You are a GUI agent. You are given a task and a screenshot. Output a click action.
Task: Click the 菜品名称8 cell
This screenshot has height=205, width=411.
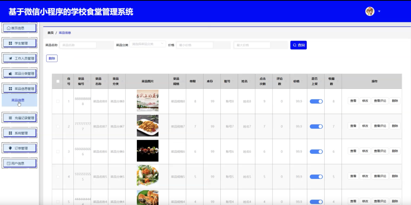pyautogui.click(x=100, y=101)
